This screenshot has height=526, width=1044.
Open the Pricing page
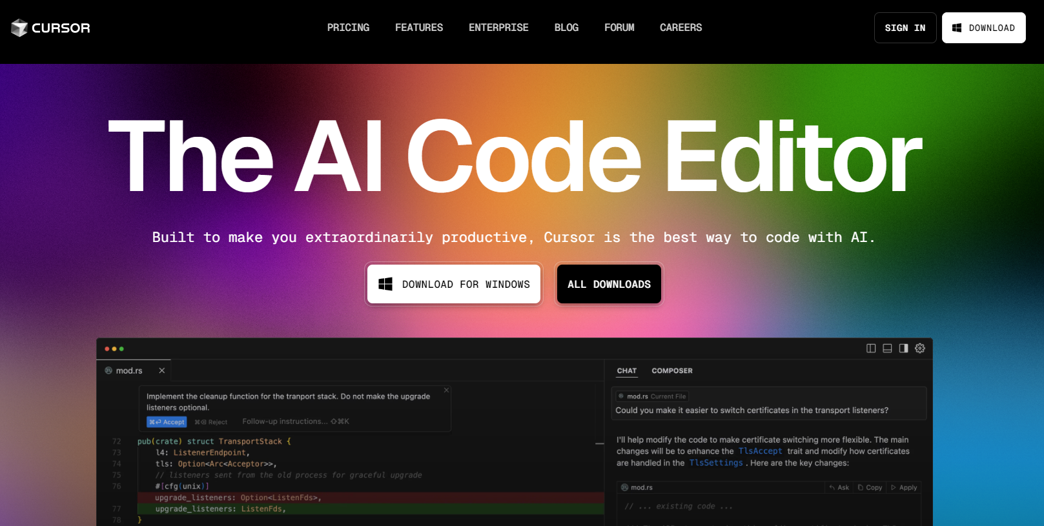click(x=348, y=28)
